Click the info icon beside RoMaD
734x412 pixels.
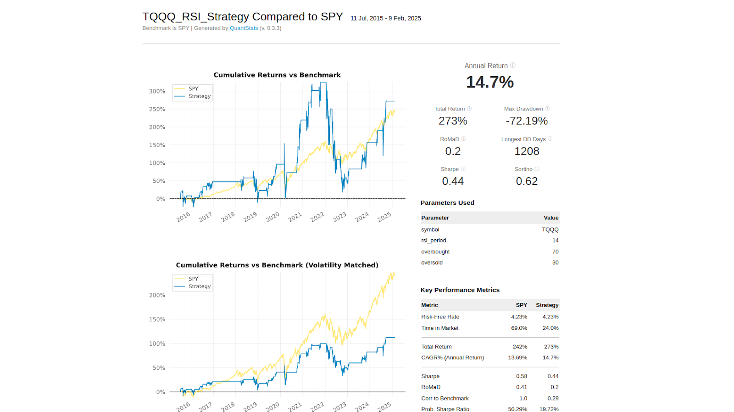click(x=463, y=139)
